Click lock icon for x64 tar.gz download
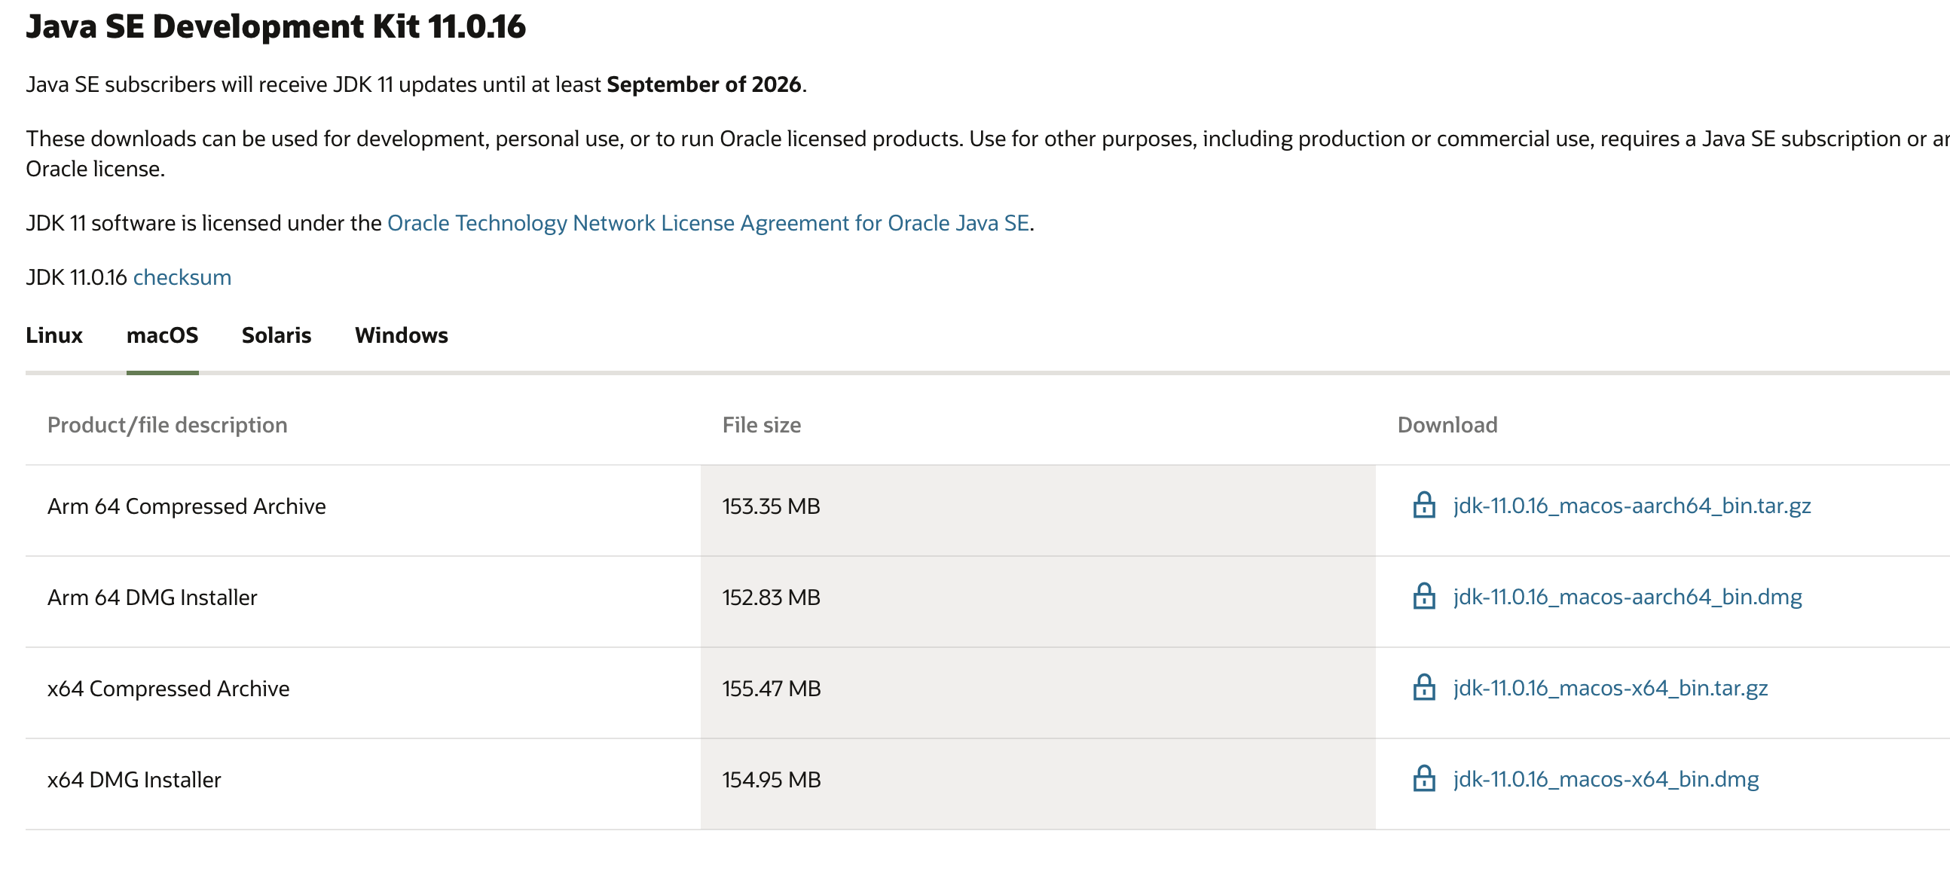This screenshot has width=1950, height=871. [1424, 687]
